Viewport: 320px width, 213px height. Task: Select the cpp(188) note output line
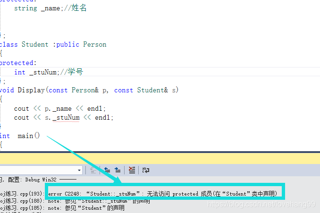75,201
